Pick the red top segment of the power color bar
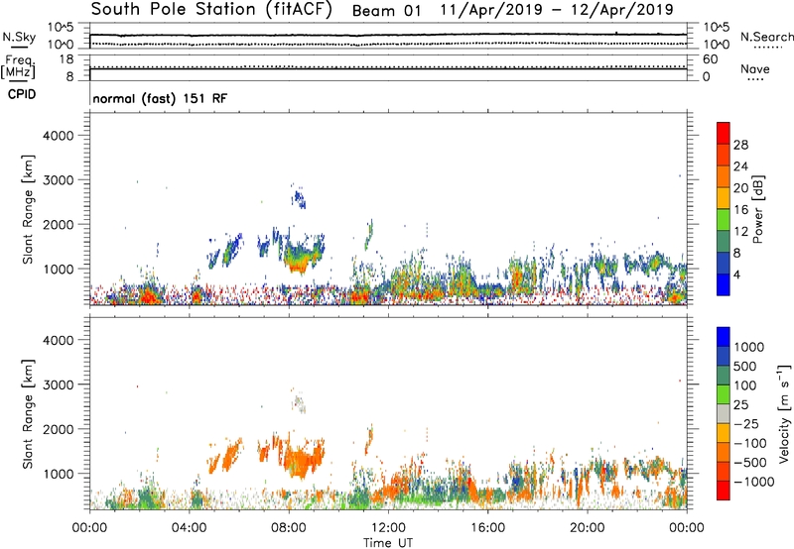The height and width of the screenshot is (549, 794). click(724, 133)
